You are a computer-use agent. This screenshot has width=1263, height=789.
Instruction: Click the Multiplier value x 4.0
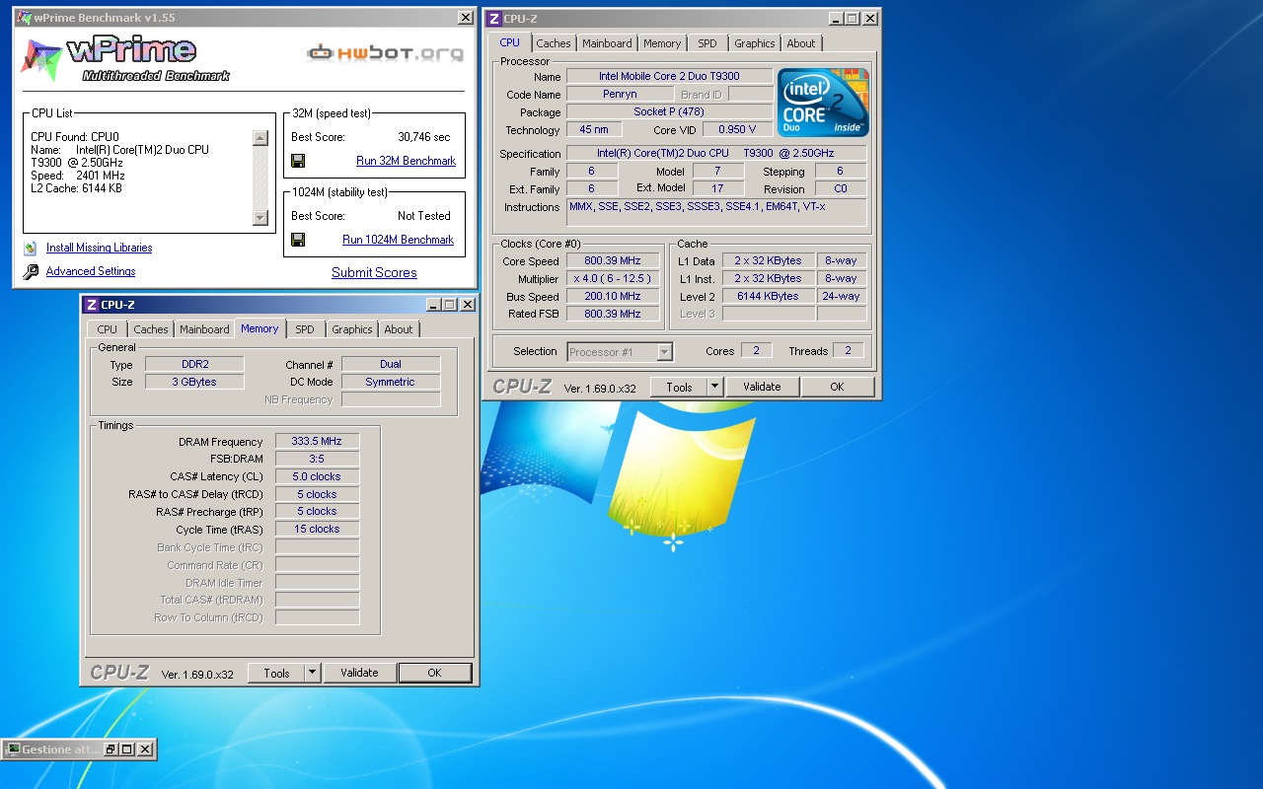click(x=613, y=279)
